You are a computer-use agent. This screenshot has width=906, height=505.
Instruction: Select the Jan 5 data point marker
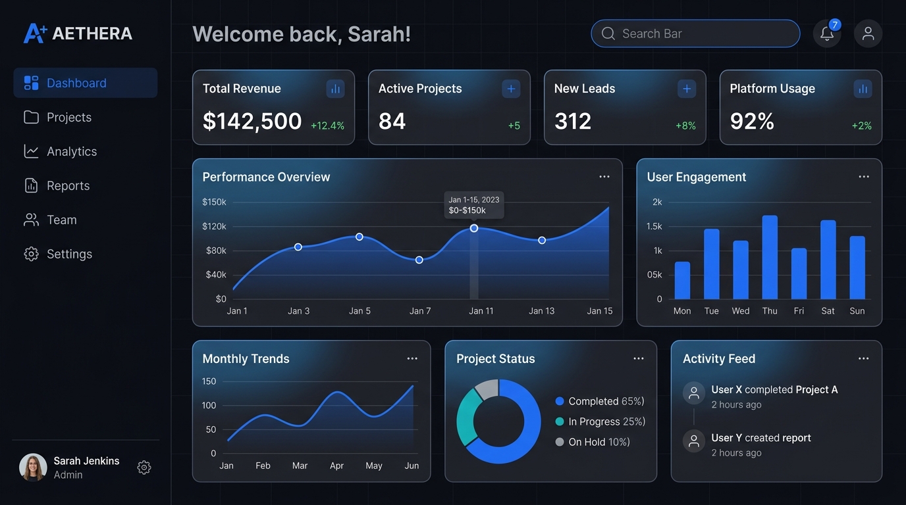pos(360,237)
